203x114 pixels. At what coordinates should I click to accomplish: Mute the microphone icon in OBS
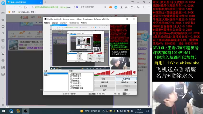(x=113, y=72)
